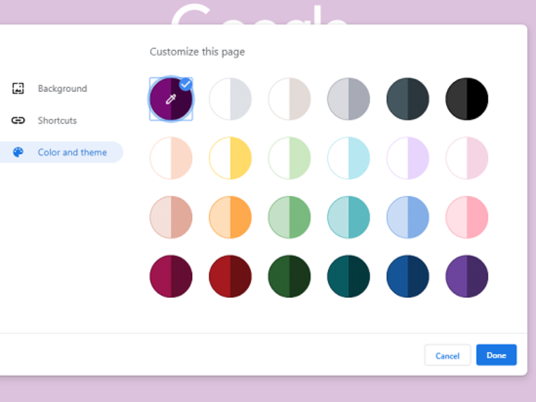Open custom color picker eyedropper
The image size is (536, 402).
(x=171, y=99)
